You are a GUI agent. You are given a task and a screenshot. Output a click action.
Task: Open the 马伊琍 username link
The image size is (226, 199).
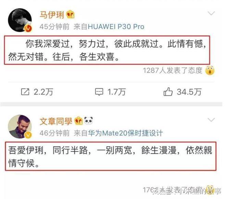coord(52,15)
